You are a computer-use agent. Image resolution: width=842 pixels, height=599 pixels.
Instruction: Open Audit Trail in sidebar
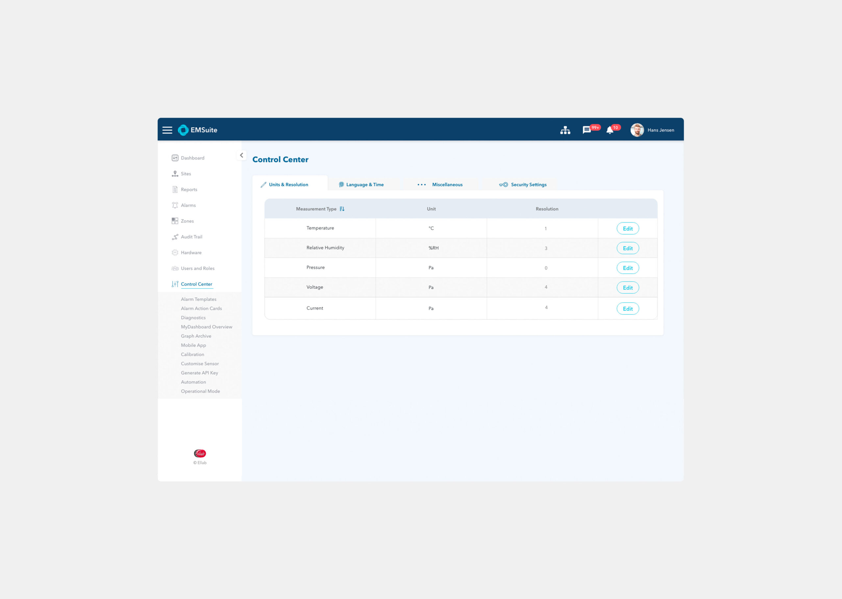click(191, 237)
